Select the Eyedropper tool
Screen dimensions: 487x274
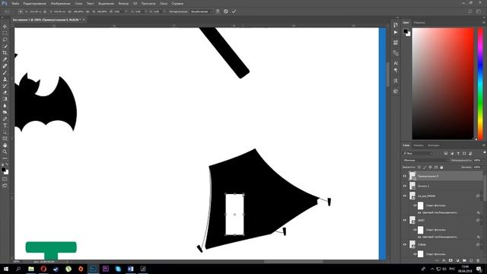coord(5,59)
